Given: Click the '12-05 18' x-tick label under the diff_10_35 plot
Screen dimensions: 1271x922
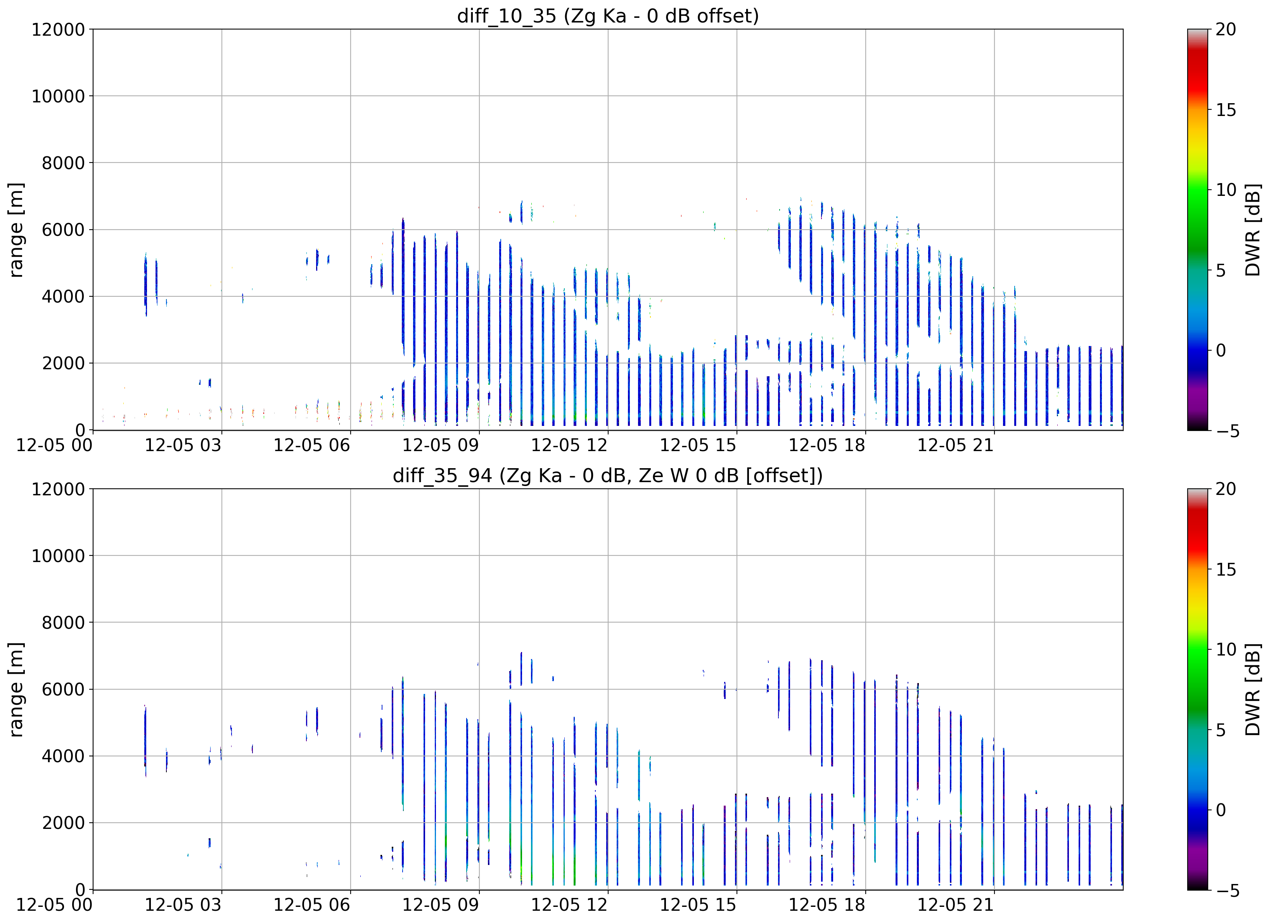Looking at the screenshot, I should [x=827, y=446].
